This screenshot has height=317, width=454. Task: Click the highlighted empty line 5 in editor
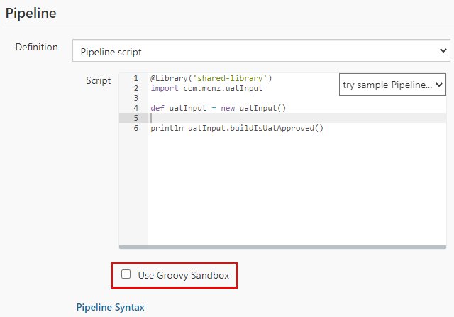[284, 118]
